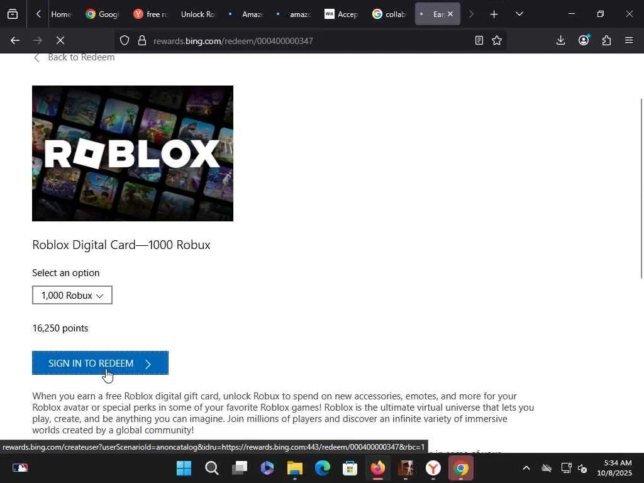Open File Explorer from taskbar
The width and height of the screenshot is (644, 483).
tap(294, 468)
